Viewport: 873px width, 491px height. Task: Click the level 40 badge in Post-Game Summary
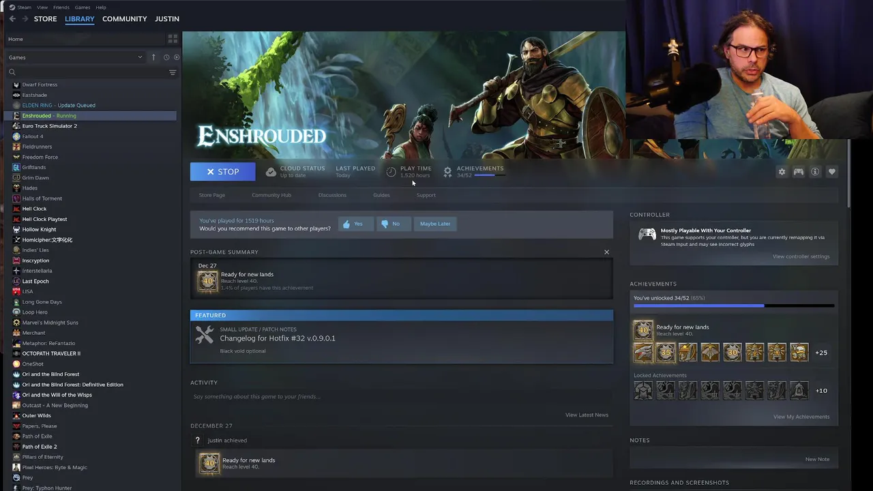coord(208,280)
